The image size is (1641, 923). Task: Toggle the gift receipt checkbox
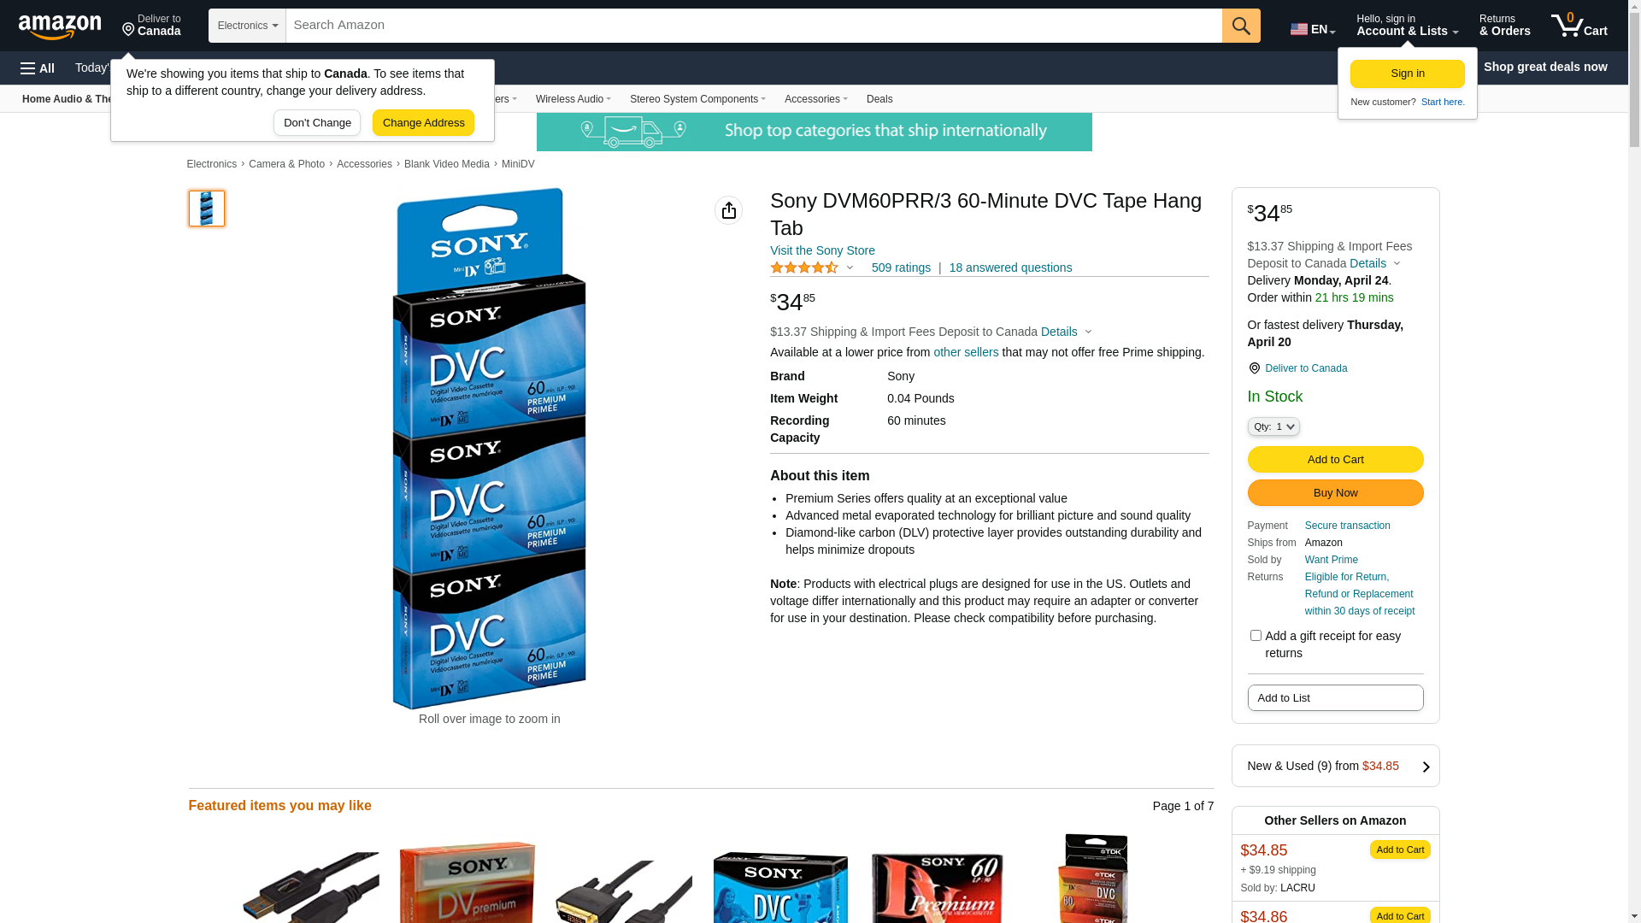pos(1256,636)
